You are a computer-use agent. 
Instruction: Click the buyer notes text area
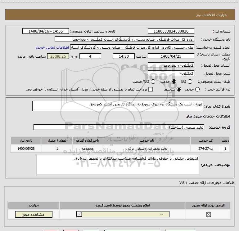(x=118, y=165)
